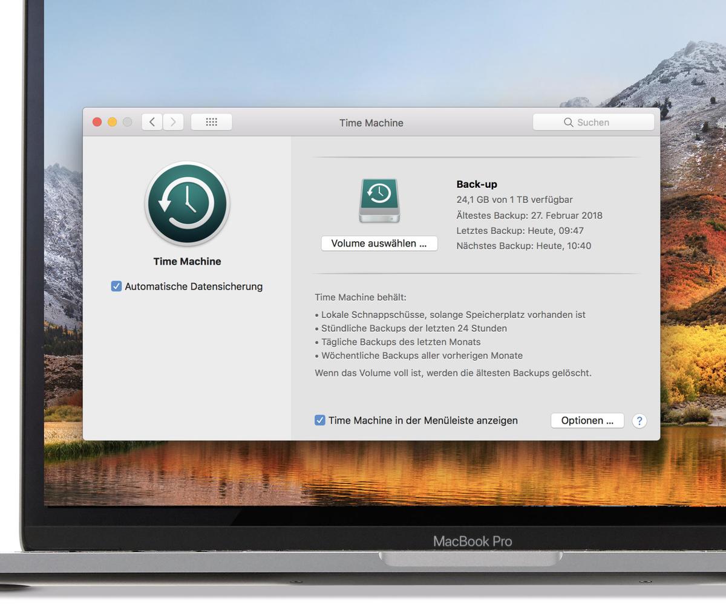Screen dimensions: 726x614
Task: Click 'Lokale Schnappschüsse' bullet line
Action: (450, 315)
